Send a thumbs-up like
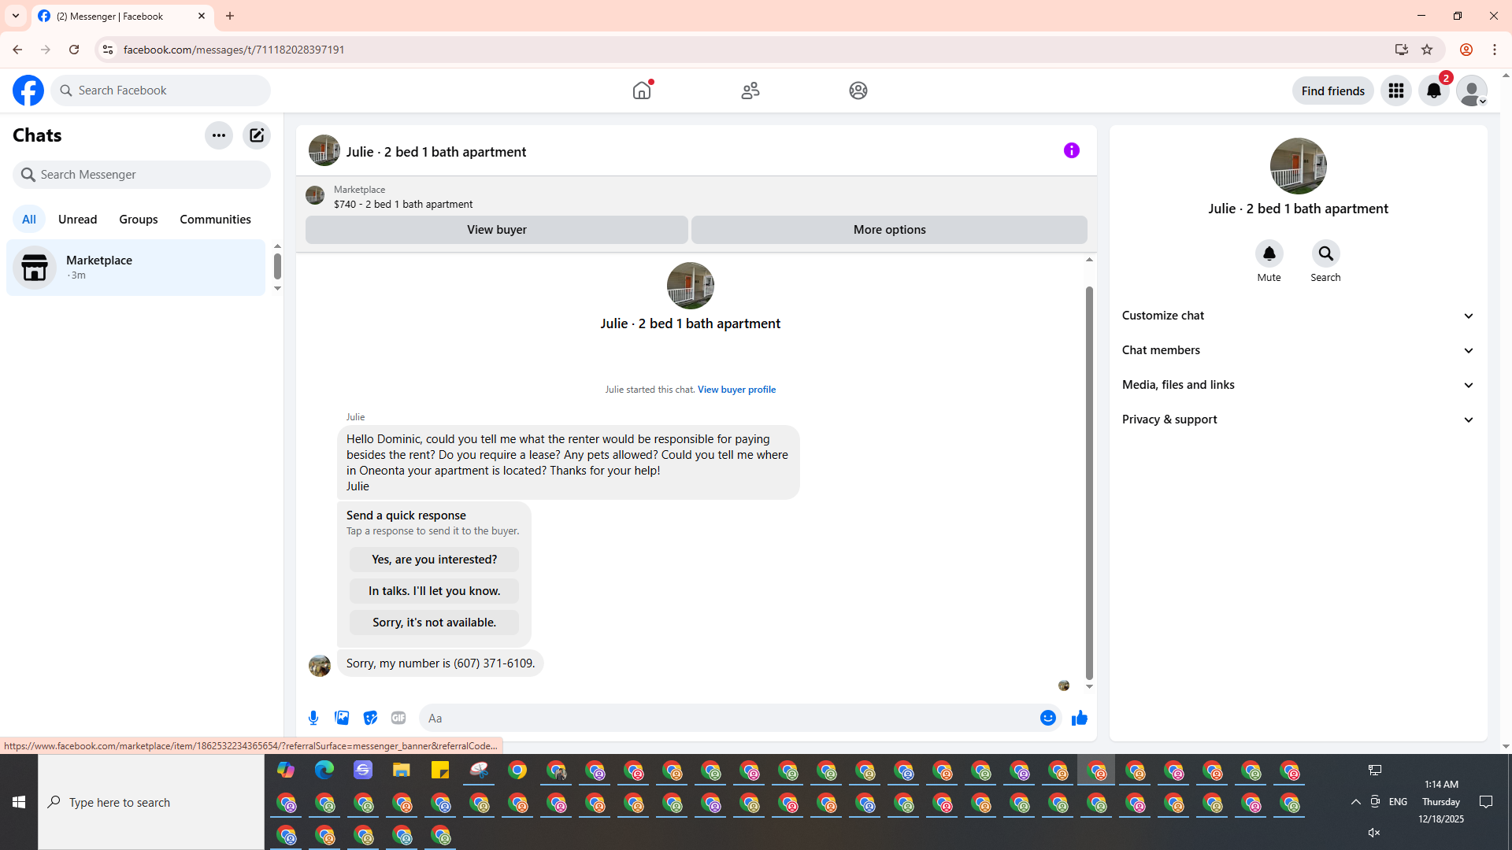 (x=1079, y=718)
